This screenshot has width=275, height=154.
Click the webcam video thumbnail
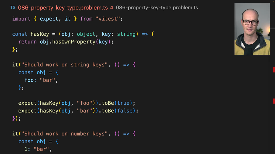tap(252, 29)
